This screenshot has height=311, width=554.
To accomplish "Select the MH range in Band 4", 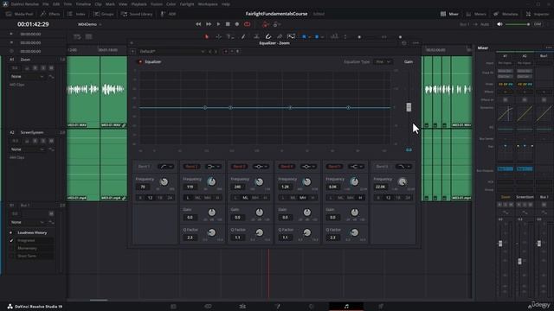I will (303, 198).
